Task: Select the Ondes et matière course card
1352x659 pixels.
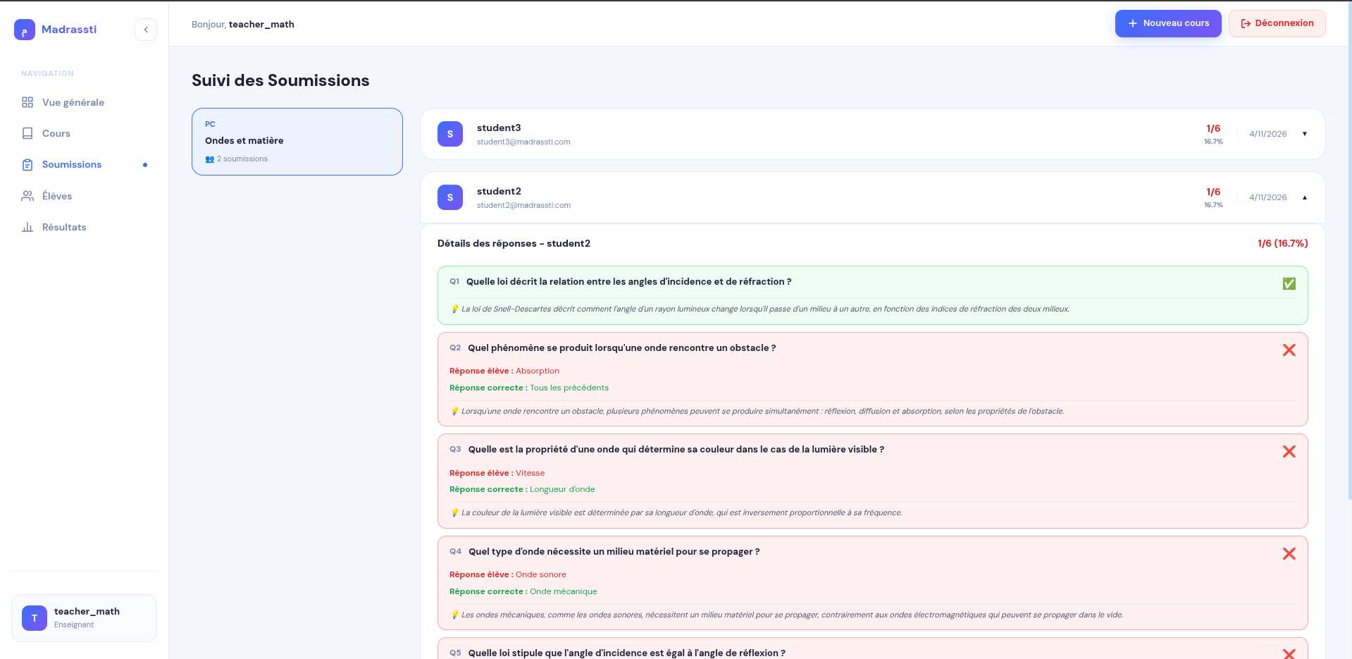Action: 297,142
